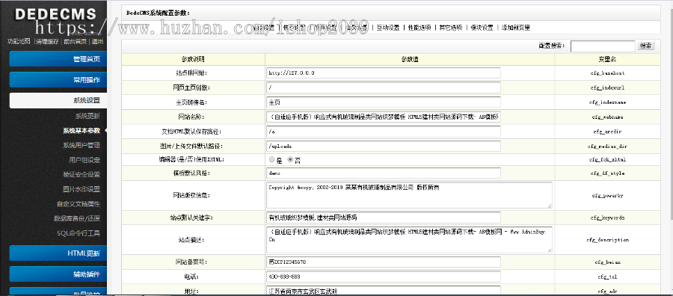Click the 图片/上传文件默认路径 input field
Viewport: 673px width, 296px height.
click(384, 146)
